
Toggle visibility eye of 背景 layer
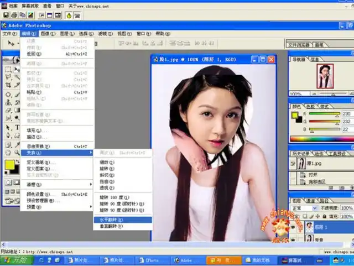click(294, 238)
